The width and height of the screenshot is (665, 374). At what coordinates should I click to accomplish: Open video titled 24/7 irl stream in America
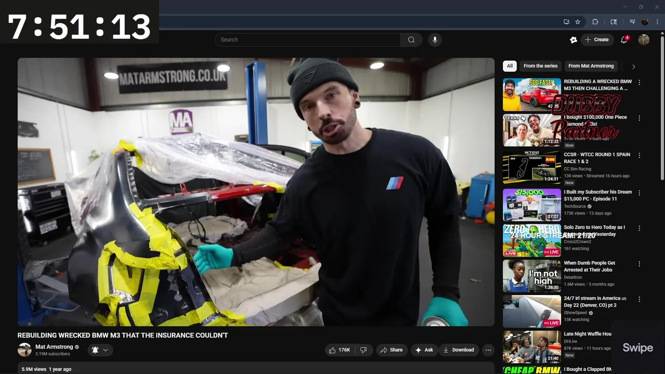pyautogui.click(x=595, y=302)
